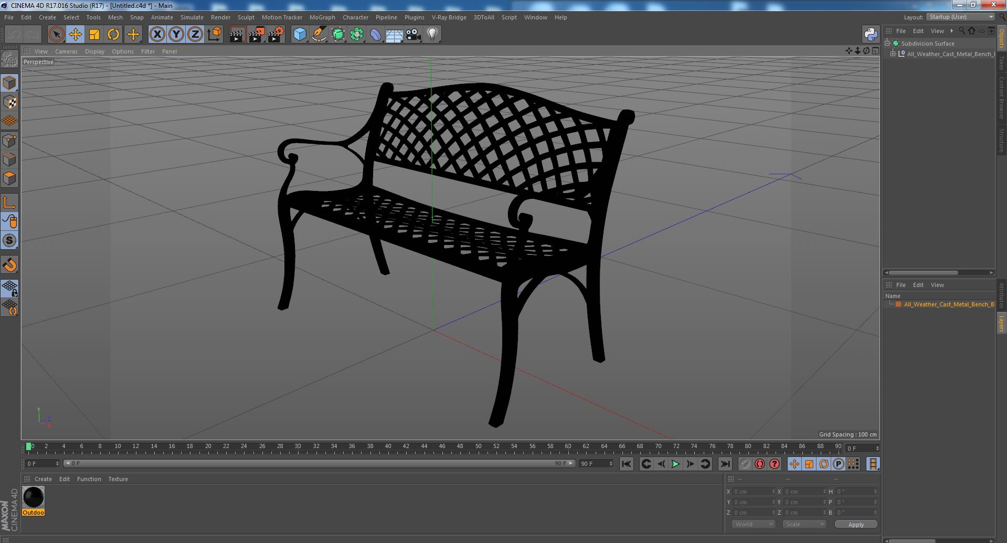The height and width of the screenshot is (543, 1007).
Task: Open the Simulate menu
Action: [192, 17]
